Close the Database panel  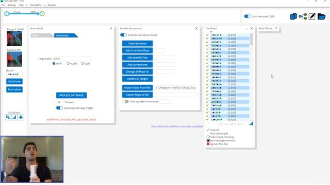[x=251, y=28]
